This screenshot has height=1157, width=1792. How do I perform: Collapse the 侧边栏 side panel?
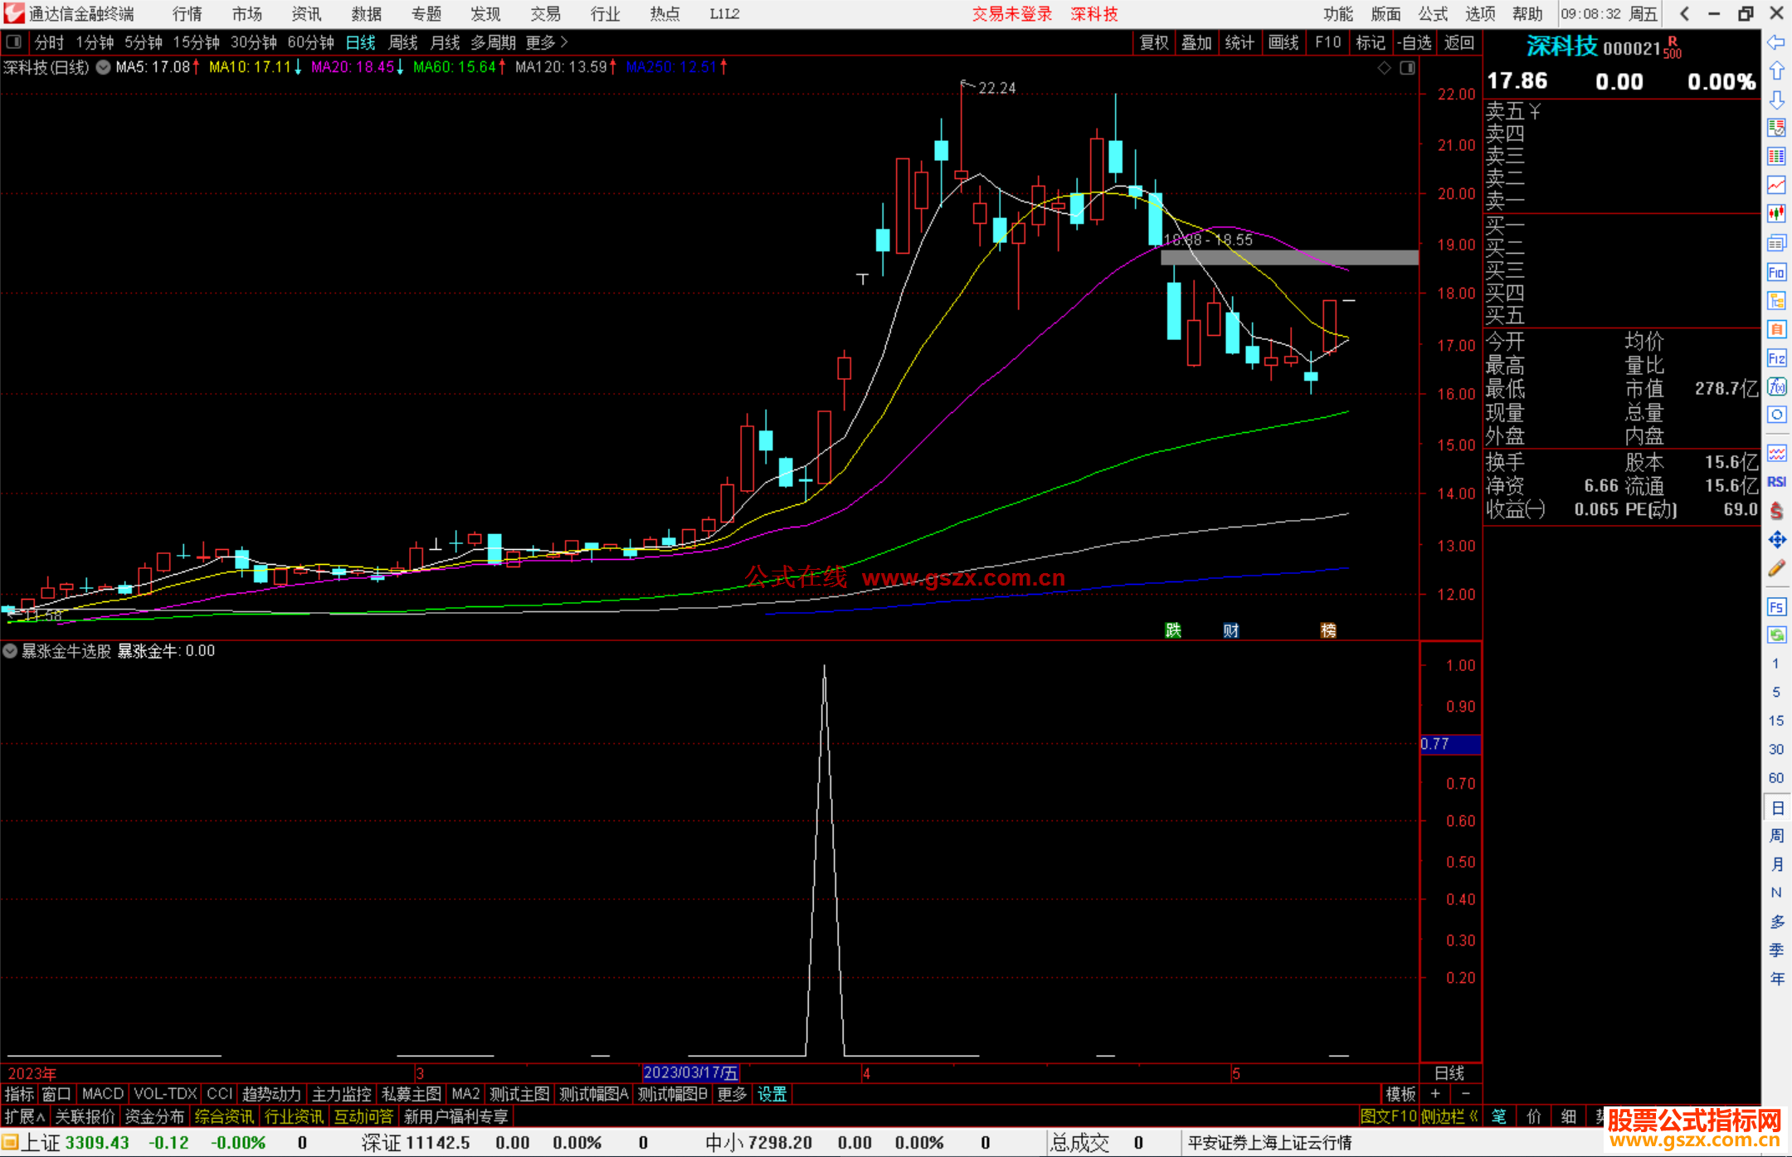pos(1449,1116)
